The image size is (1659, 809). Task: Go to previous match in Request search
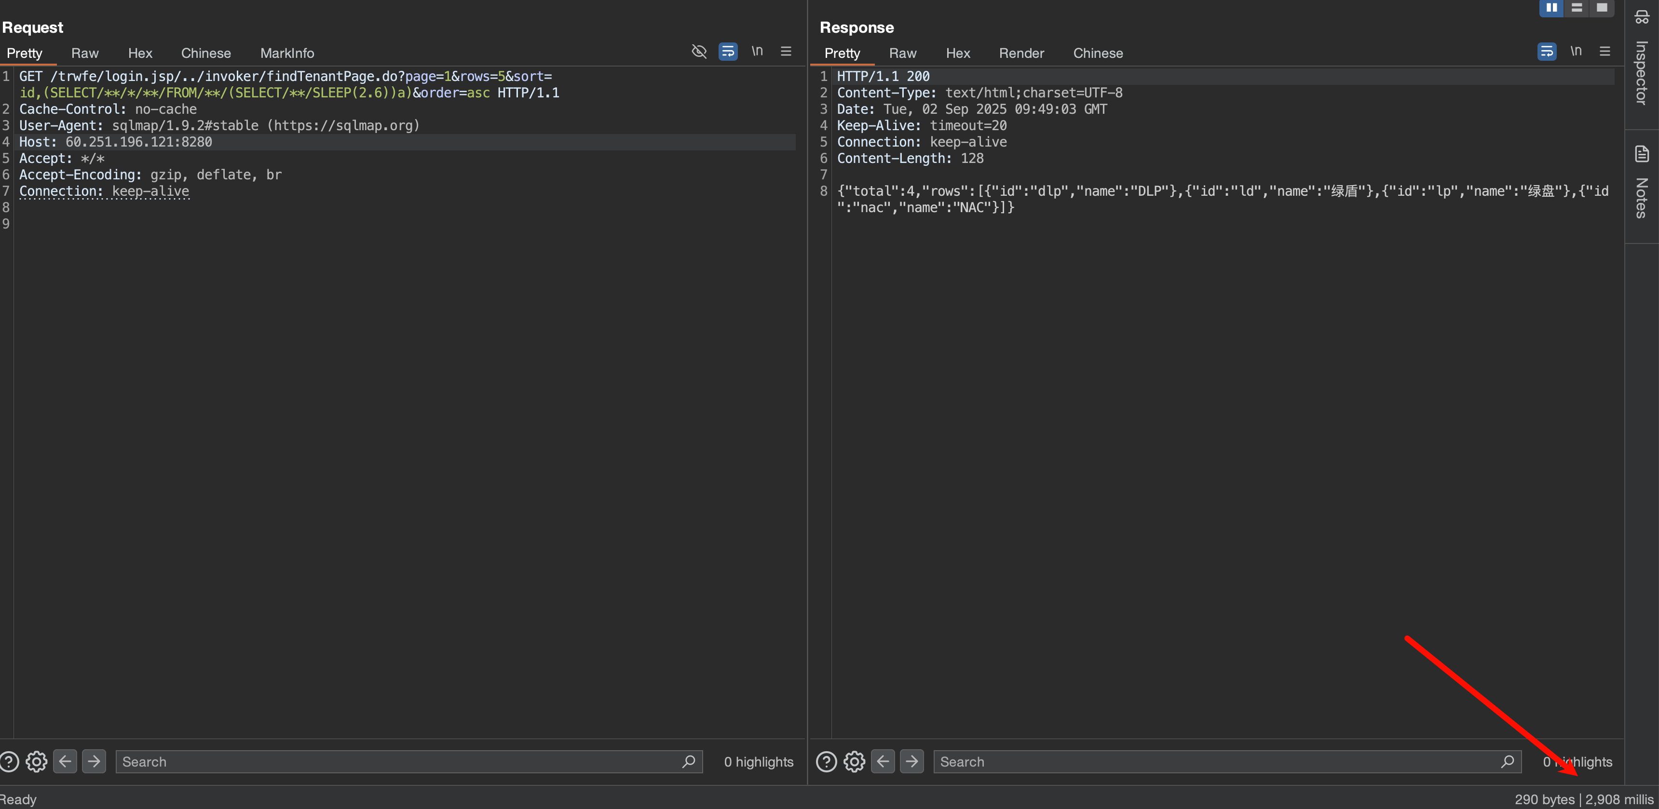tap(65, 761)
